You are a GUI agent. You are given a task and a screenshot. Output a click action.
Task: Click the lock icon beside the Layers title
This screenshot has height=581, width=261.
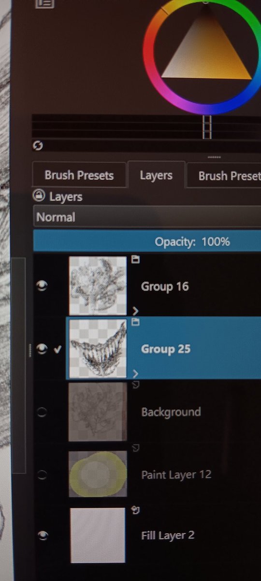[x=39, y=196]
